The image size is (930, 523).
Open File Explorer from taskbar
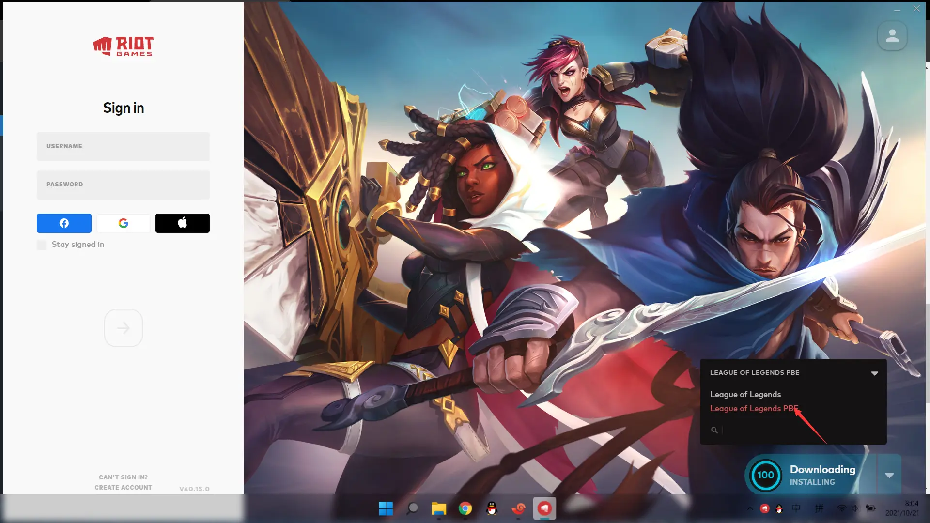coord(439,508)
